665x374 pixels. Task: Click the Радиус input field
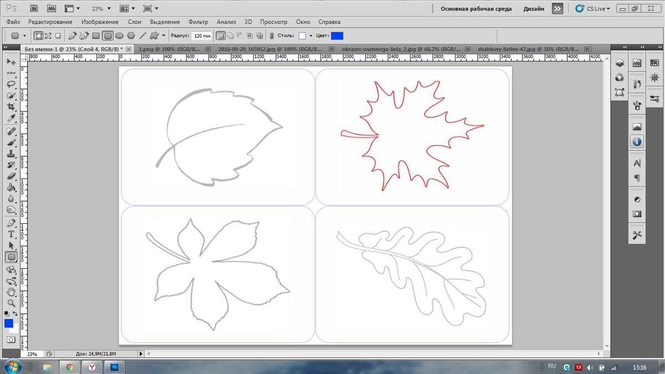pos(201,35)
